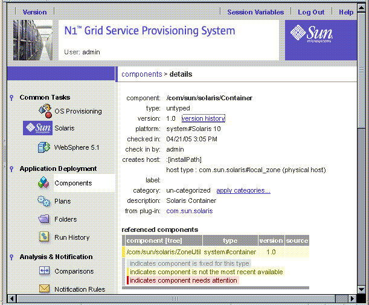The width and height of the screenshot is (369, 305).
Task: Click the Run History icon
Action: (x=44, y=237)
